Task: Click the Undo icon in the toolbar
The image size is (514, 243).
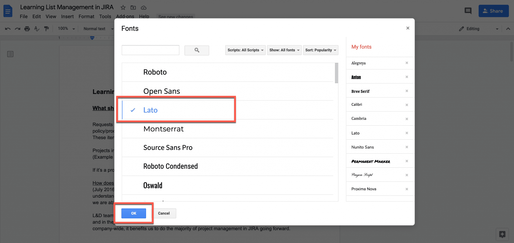Action: pyautogui.click(x=8, y=29)
